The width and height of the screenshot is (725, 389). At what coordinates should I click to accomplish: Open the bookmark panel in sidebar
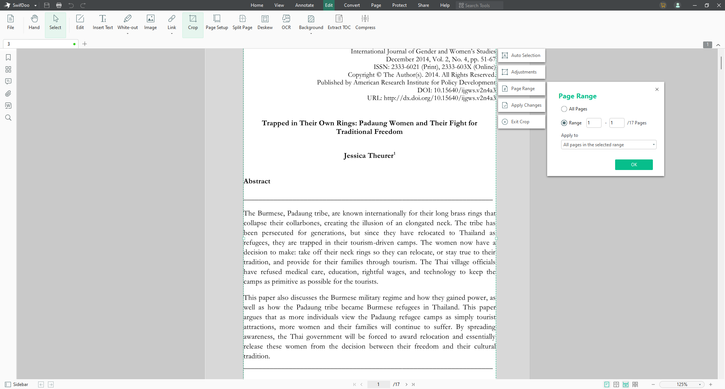(x=8, y=57)
